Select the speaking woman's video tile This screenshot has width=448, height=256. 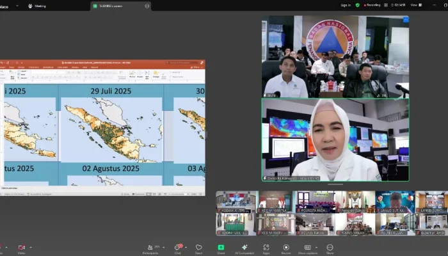coord(335,140)
